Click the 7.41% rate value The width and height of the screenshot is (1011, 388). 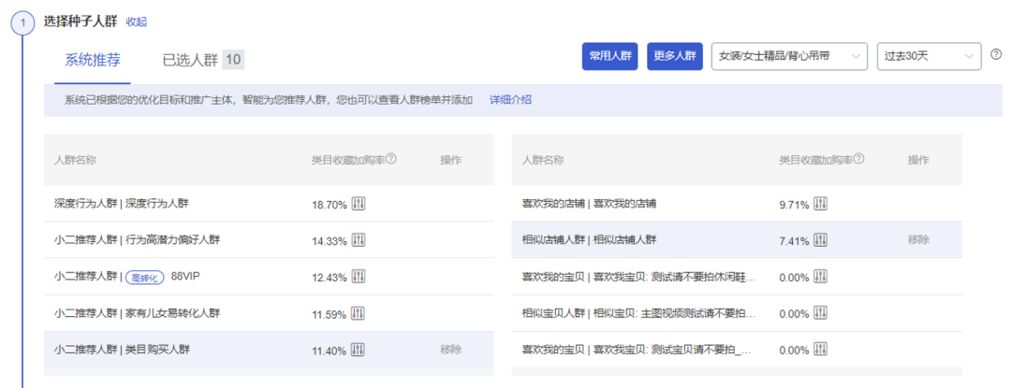pos(794,241)
